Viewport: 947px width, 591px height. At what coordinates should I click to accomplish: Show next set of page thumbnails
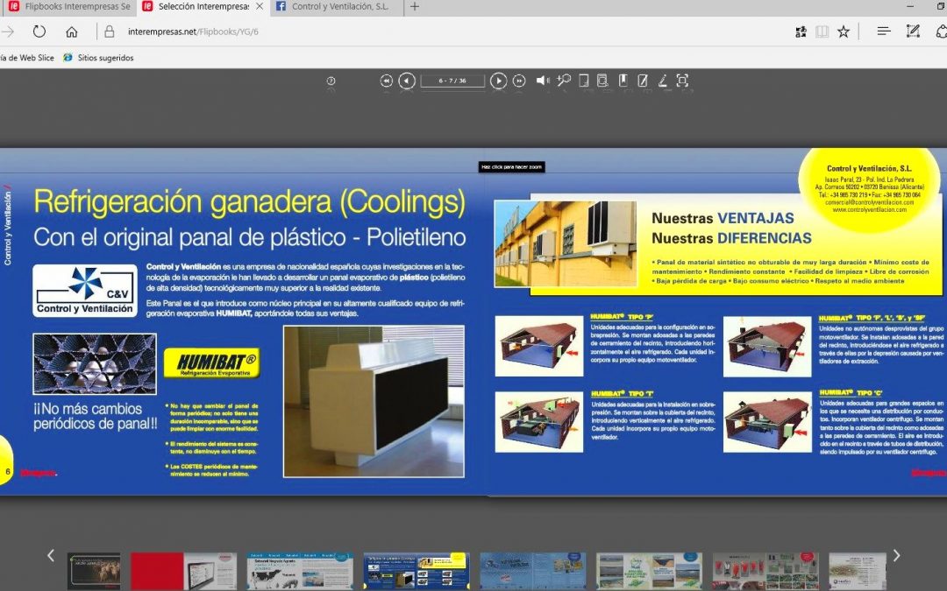[x=896, y=555]
